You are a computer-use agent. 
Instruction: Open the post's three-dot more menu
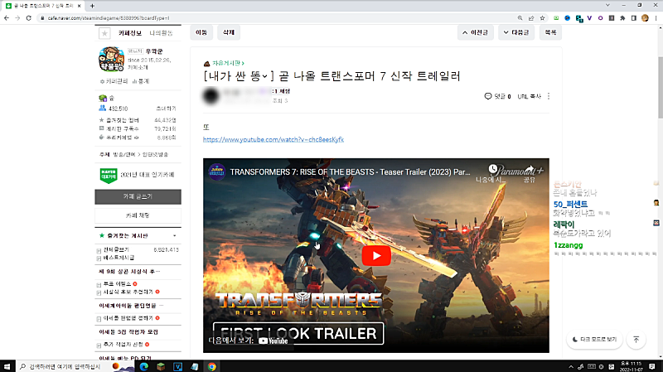point(549,96)
